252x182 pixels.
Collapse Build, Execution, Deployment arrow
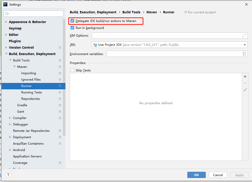tap(6, 54)
